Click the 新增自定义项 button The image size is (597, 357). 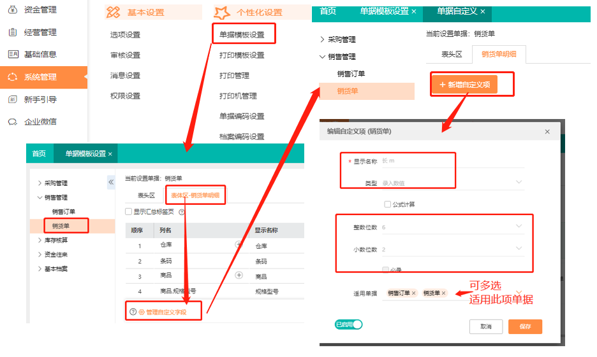[x=464, y=85]
